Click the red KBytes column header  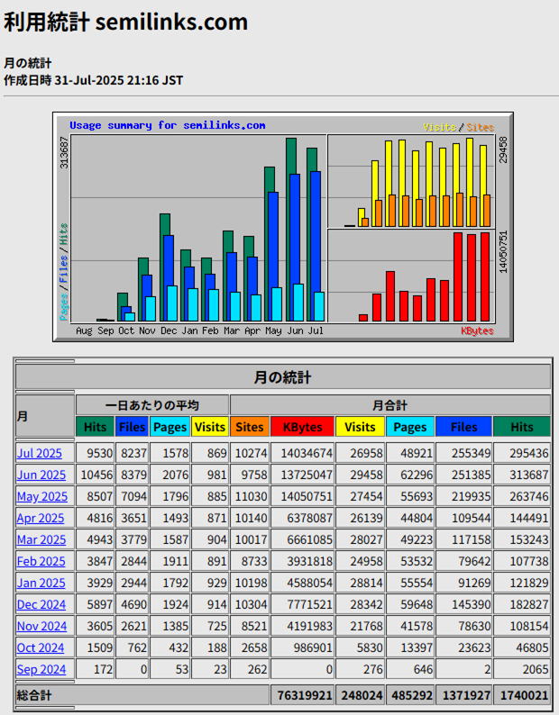(x=302, y=427)
